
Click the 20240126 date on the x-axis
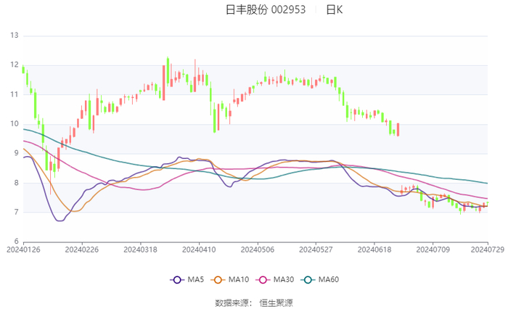[x=23, y=249]
